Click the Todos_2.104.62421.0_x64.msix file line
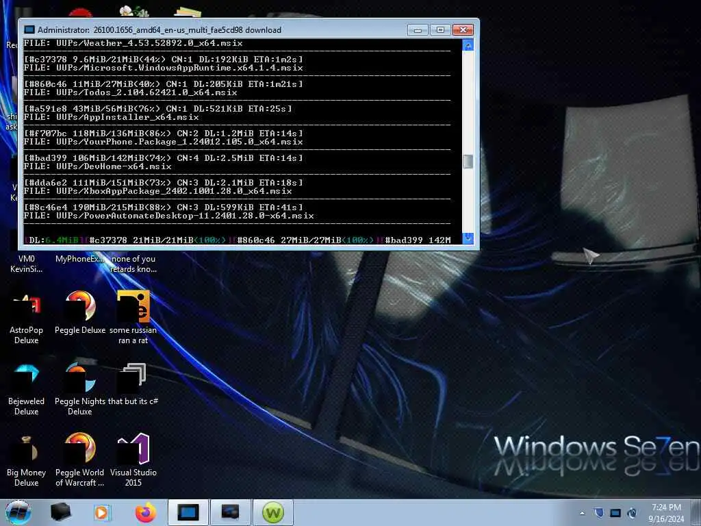The image size is (701, 526). coord(131,92)
